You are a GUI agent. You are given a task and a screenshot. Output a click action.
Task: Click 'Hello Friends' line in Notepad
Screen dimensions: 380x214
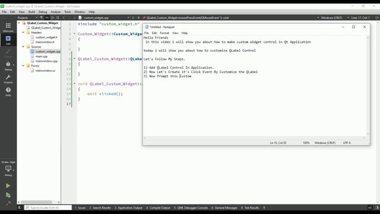click(x=156, y=37)
